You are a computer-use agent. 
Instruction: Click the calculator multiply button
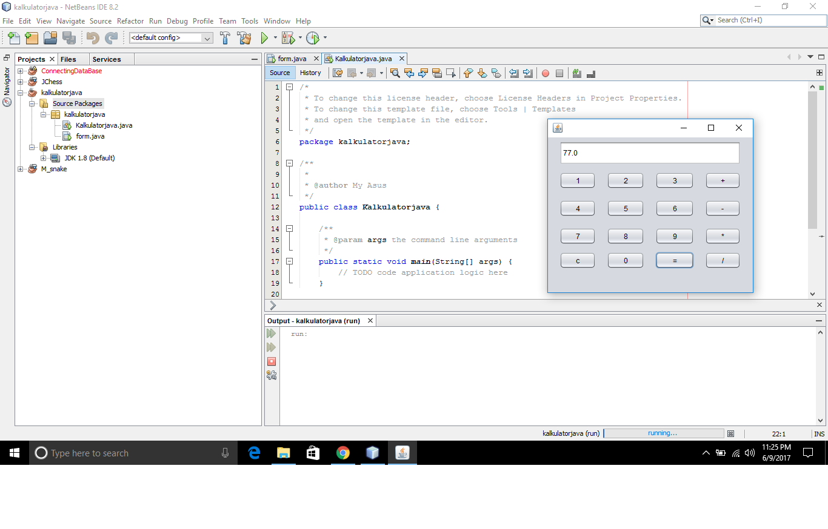click(x=723, y=236)
